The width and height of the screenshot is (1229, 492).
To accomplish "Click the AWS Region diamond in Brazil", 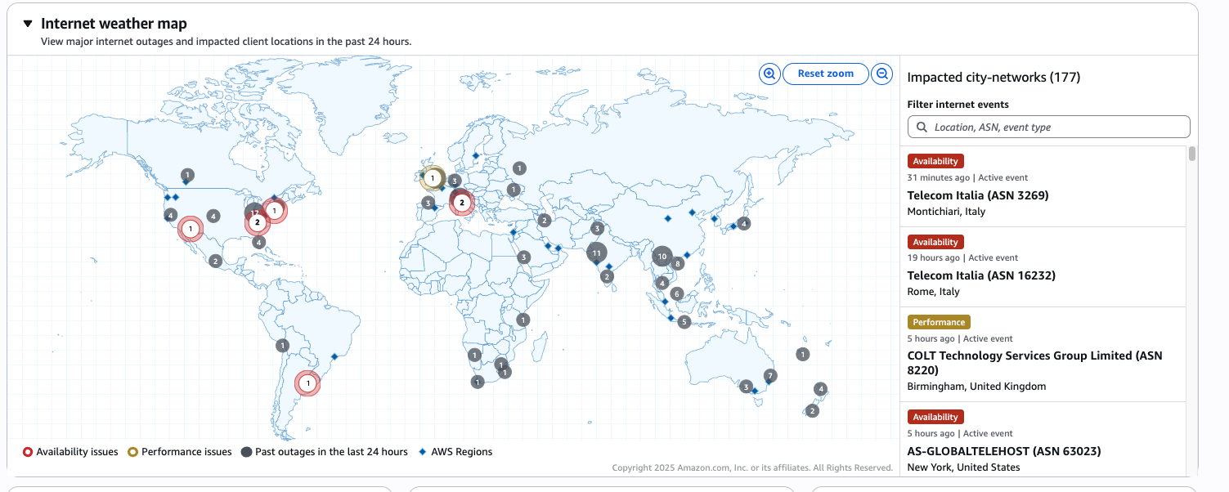I will pos(334,356).
